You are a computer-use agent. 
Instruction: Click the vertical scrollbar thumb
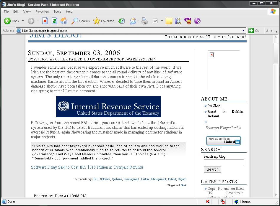pyautogui.click(x=276, y=53)
